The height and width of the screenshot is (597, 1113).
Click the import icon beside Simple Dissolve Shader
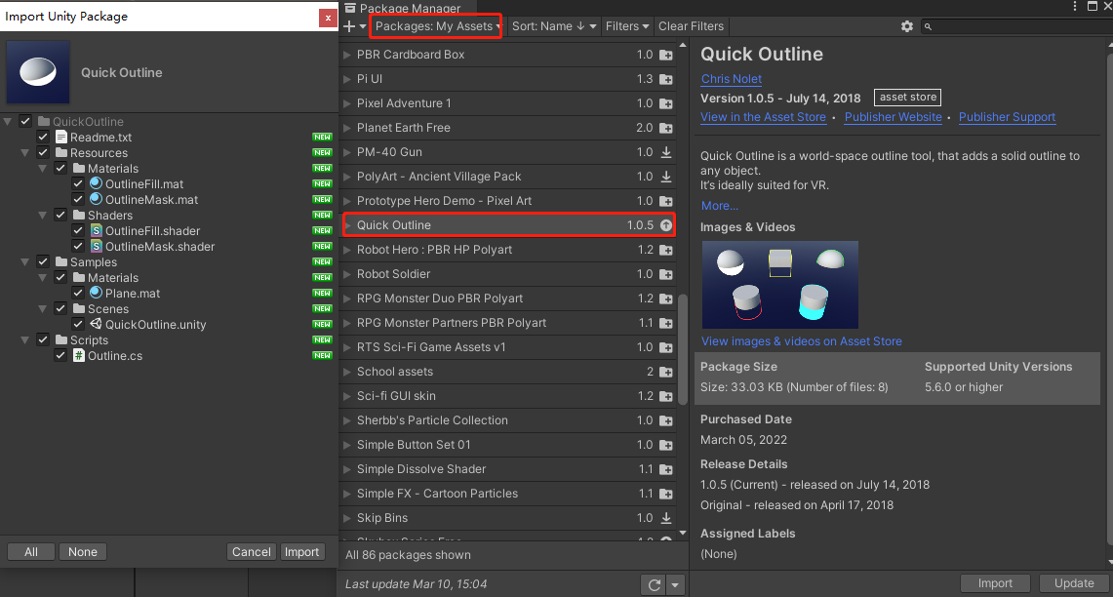pyautogui.click(x=666, y=470)
